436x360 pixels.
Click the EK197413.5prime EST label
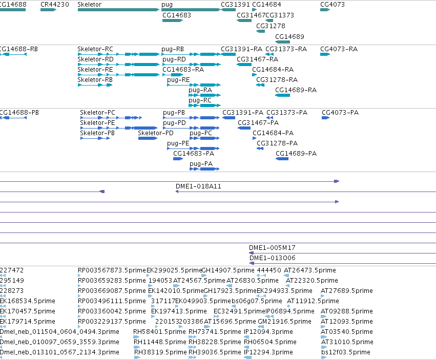[x=179, y=311]
